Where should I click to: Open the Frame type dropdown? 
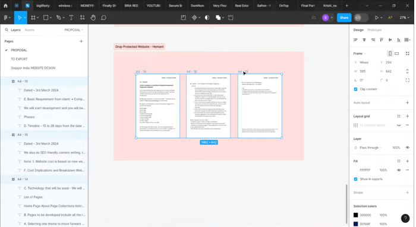360,53
